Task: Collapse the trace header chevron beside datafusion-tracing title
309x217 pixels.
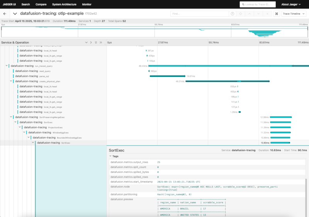Action: (x=15, y=14)
